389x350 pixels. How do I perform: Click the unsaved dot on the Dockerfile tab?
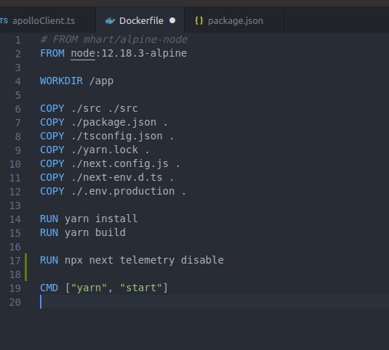pos(172,20)
